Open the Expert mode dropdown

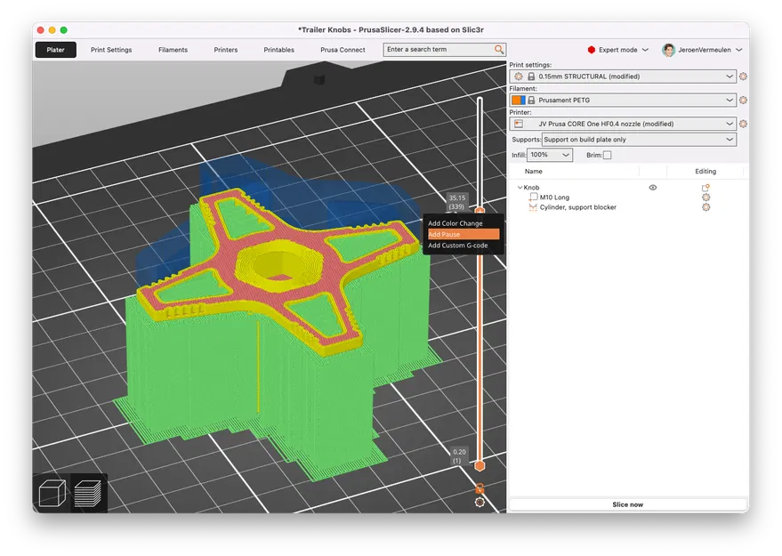click(x=618, y=50)
